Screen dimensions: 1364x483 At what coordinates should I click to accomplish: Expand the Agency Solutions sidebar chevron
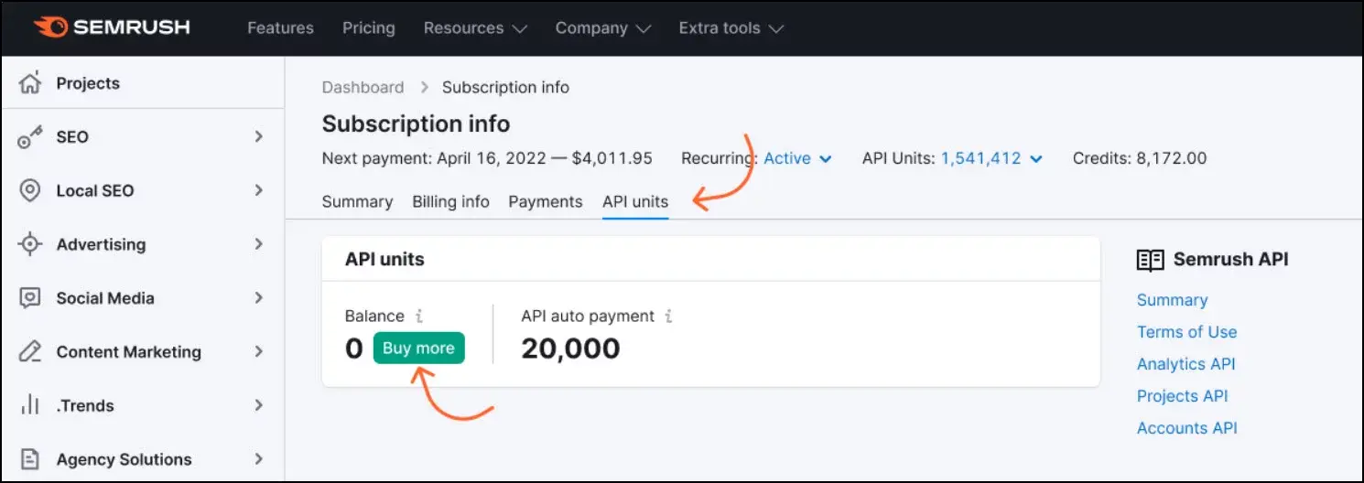coord(259,459)
